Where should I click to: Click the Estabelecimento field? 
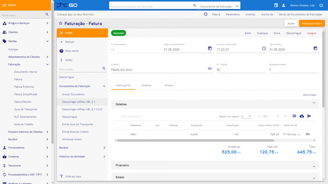[294, 70]
